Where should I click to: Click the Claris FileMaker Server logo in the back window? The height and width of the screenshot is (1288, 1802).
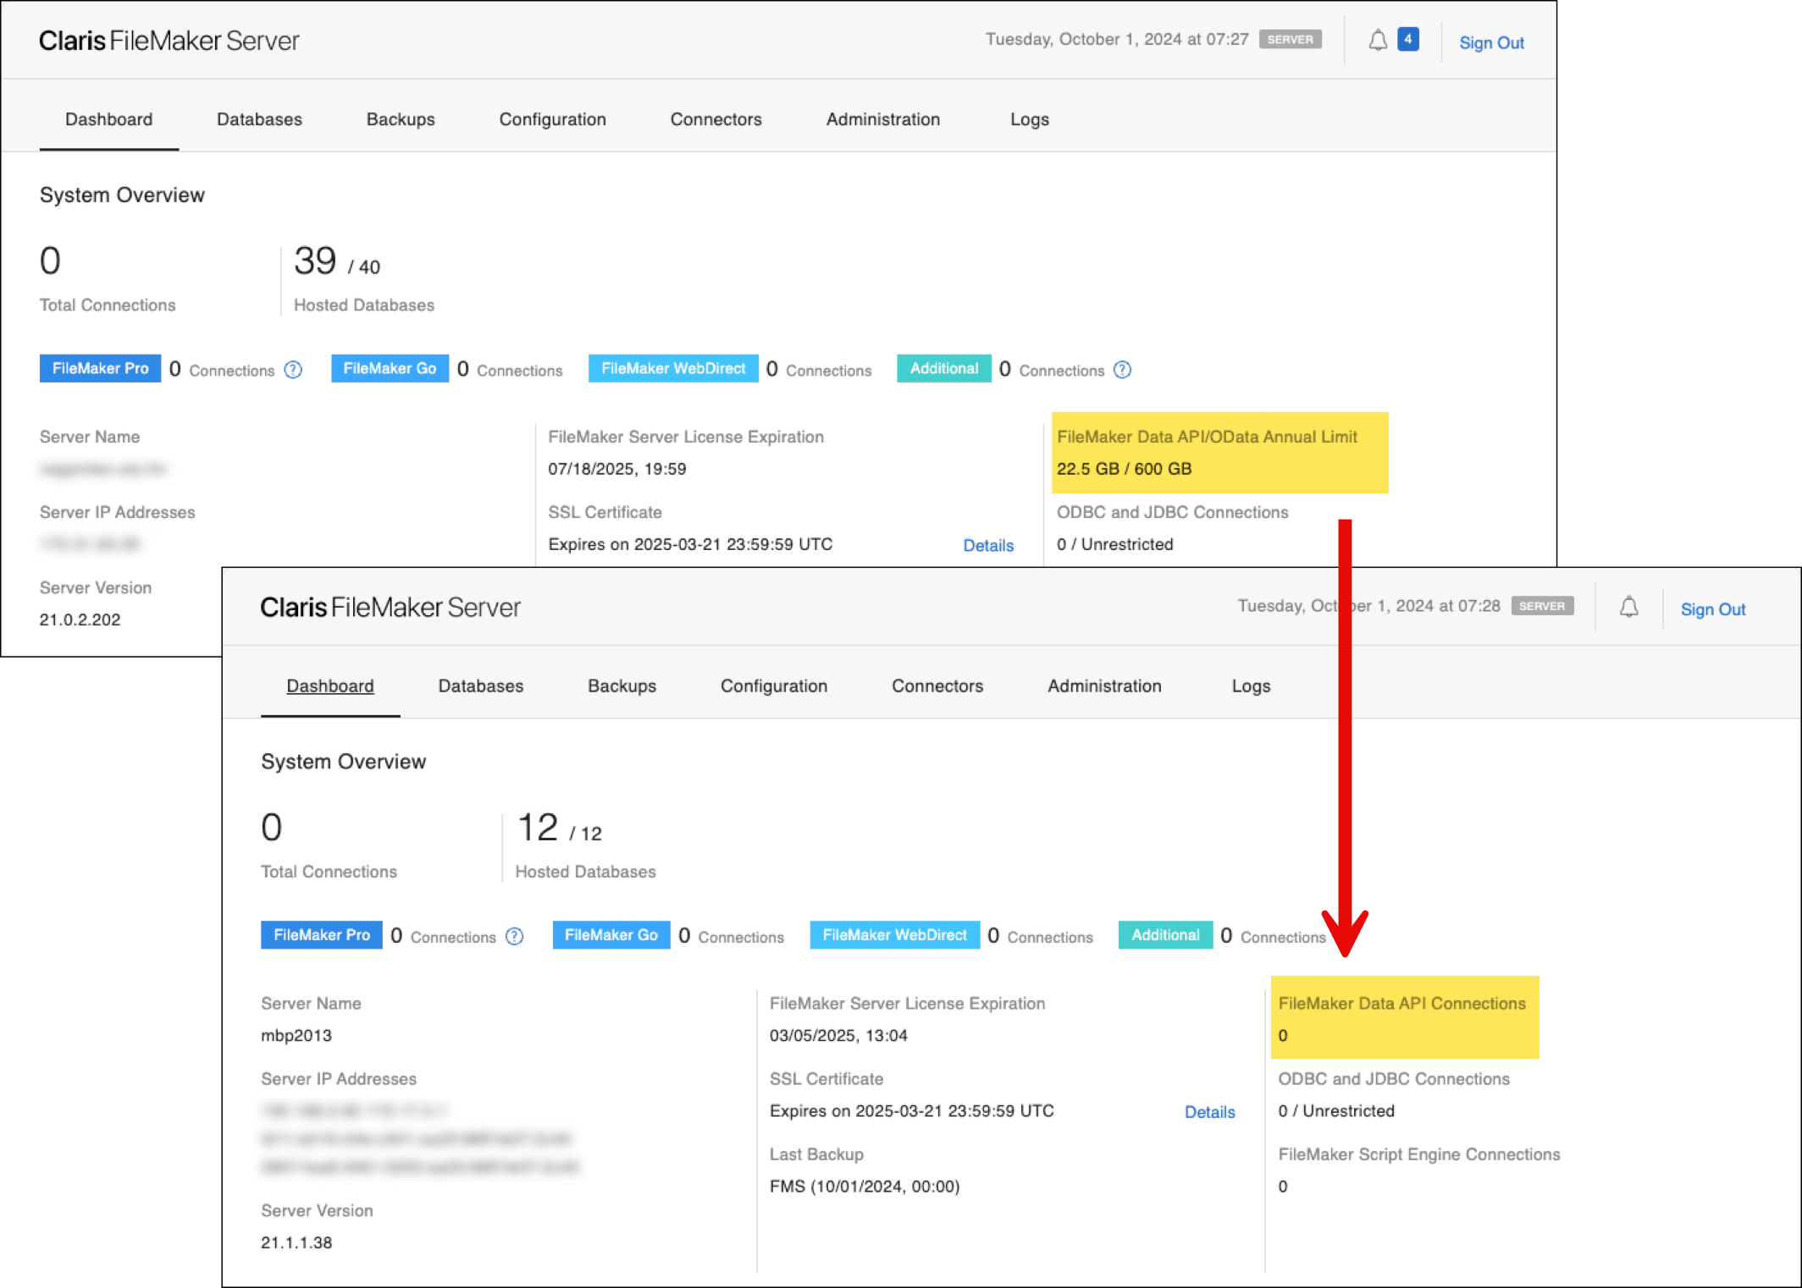pos(169,41)
